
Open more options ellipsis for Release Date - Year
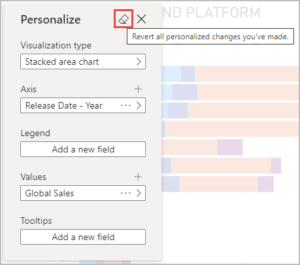click(125, 105)
